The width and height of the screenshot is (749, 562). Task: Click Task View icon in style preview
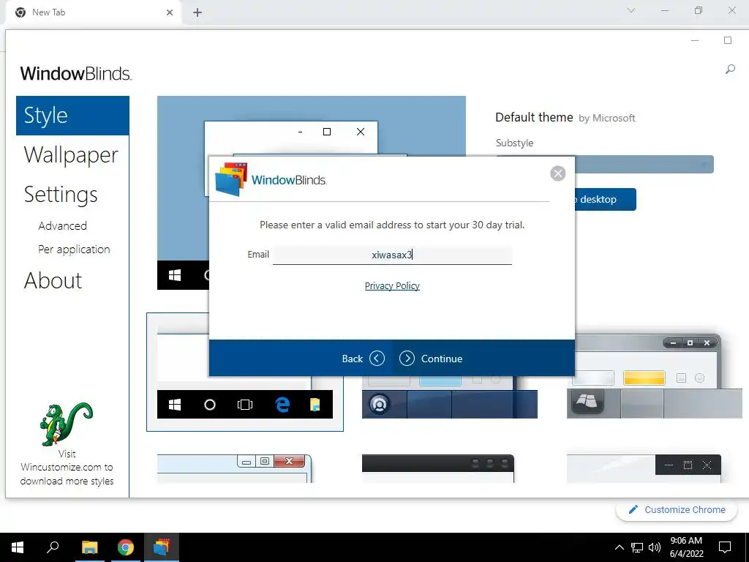pos(245,405)
